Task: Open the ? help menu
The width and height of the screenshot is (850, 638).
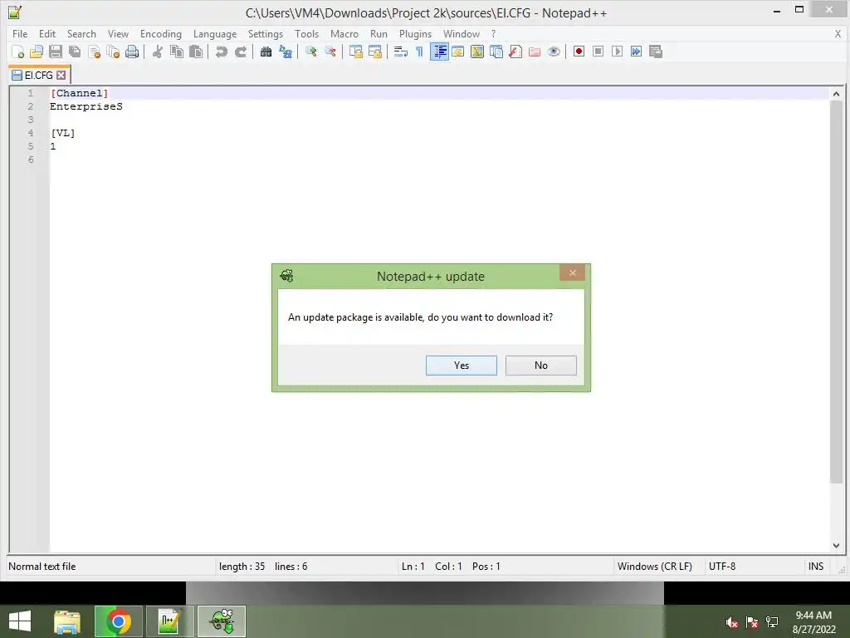Action: 493,33
